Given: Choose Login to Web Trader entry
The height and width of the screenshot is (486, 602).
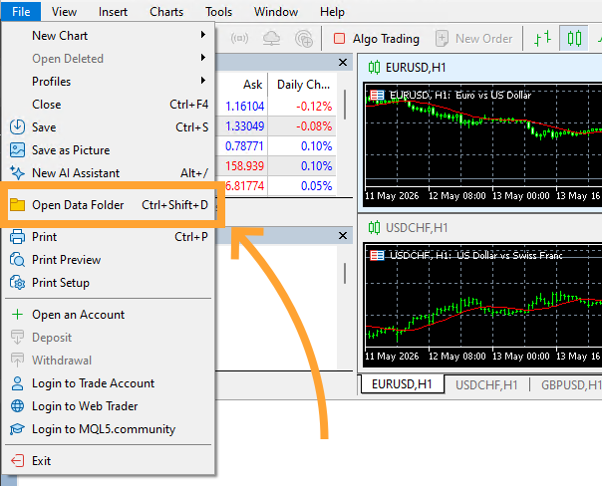Looking at the screenshot, I should 109,406.
